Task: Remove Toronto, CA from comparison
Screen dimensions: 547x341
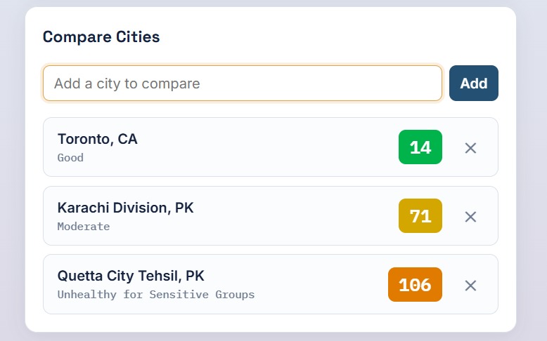Action: coord(470,148)
